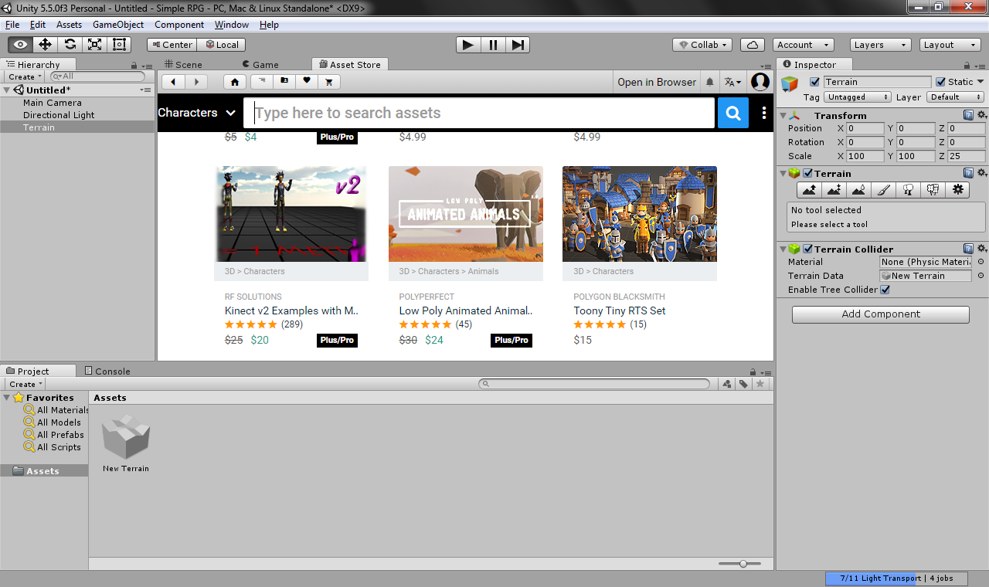The height and width of the screenshot is (587, 989).
Task: Select the Move tool in toolbar
Action: pos(45,45)
